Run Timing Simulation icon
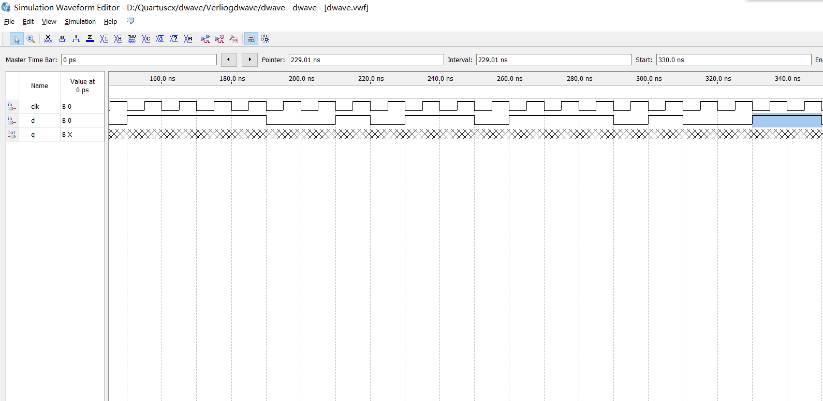Screen dimensions: 823x401 point(219,39)
